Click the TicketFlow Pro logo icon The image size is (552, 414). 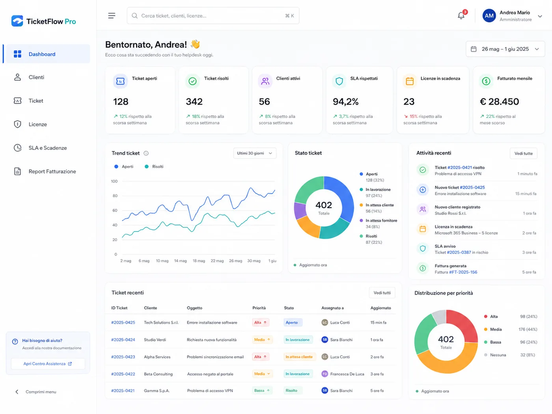point(17,21)
